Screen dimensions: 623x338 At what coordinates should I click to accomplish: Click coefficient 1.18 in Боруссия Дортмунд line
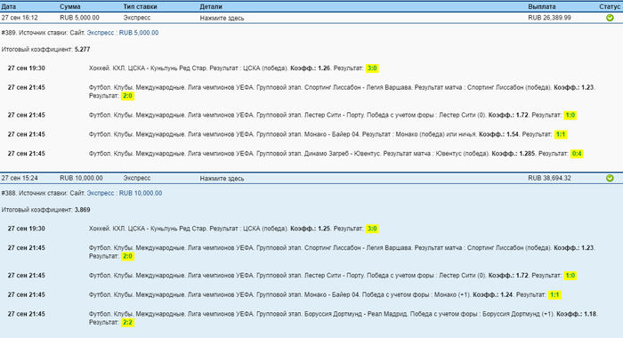(590, 314)
